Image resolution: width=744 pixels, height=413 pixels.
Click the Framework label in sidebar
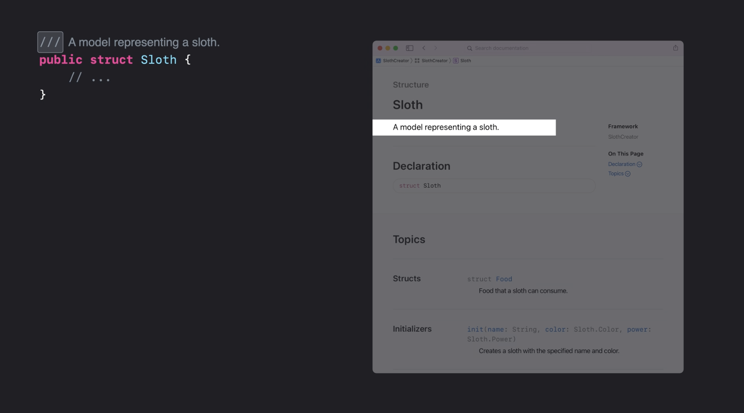(623, 126)
